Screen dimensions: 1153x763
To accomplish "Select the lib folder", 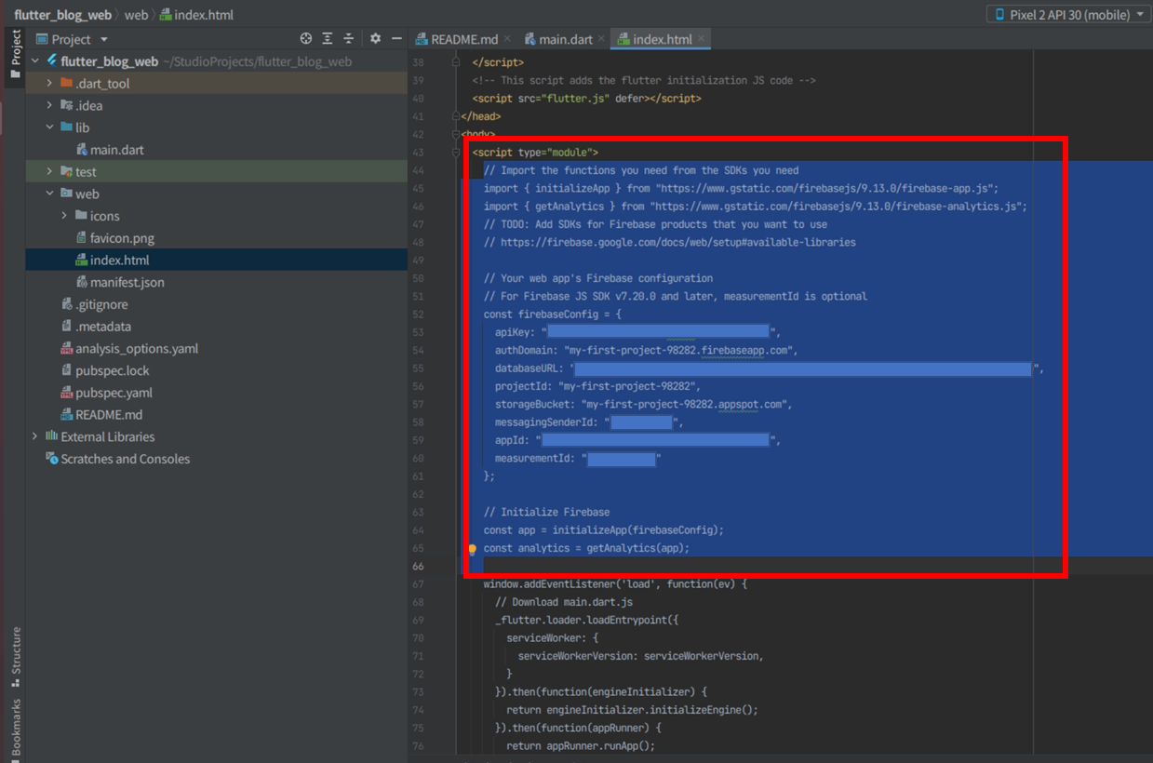I will coord(83,127).
